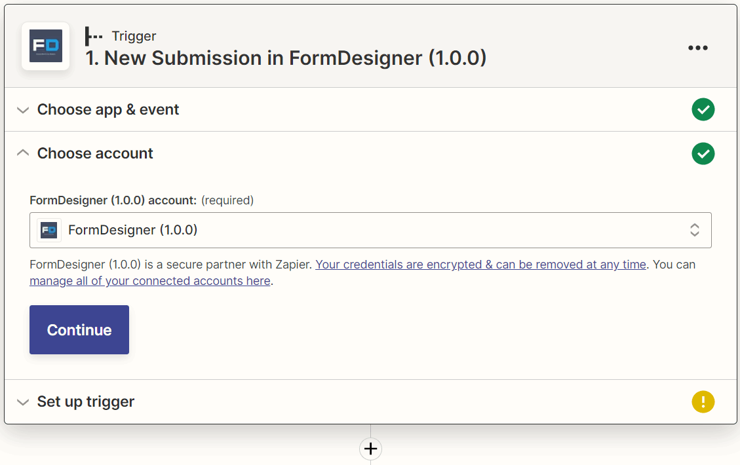Viewport: 740px width, 465px height.
Task: Click the dropdown's up-down chevron control
Action: pyautogui.click(x=694, y=230)
